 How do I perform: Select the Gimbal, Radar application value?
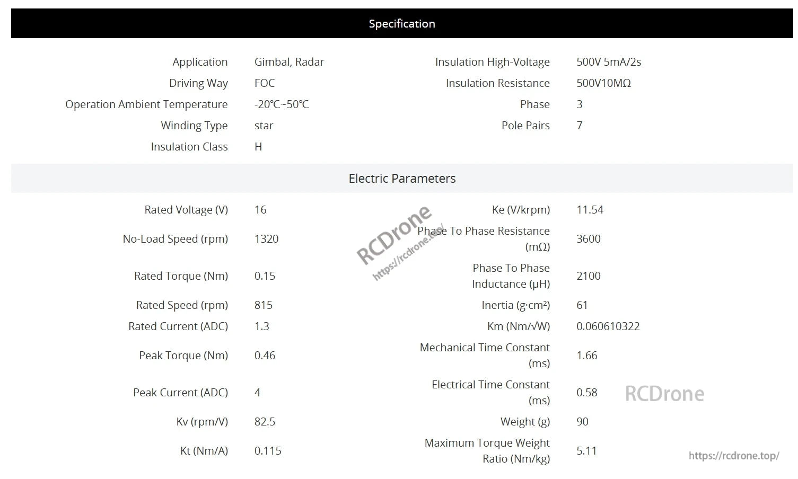click(x=289, y=62)
